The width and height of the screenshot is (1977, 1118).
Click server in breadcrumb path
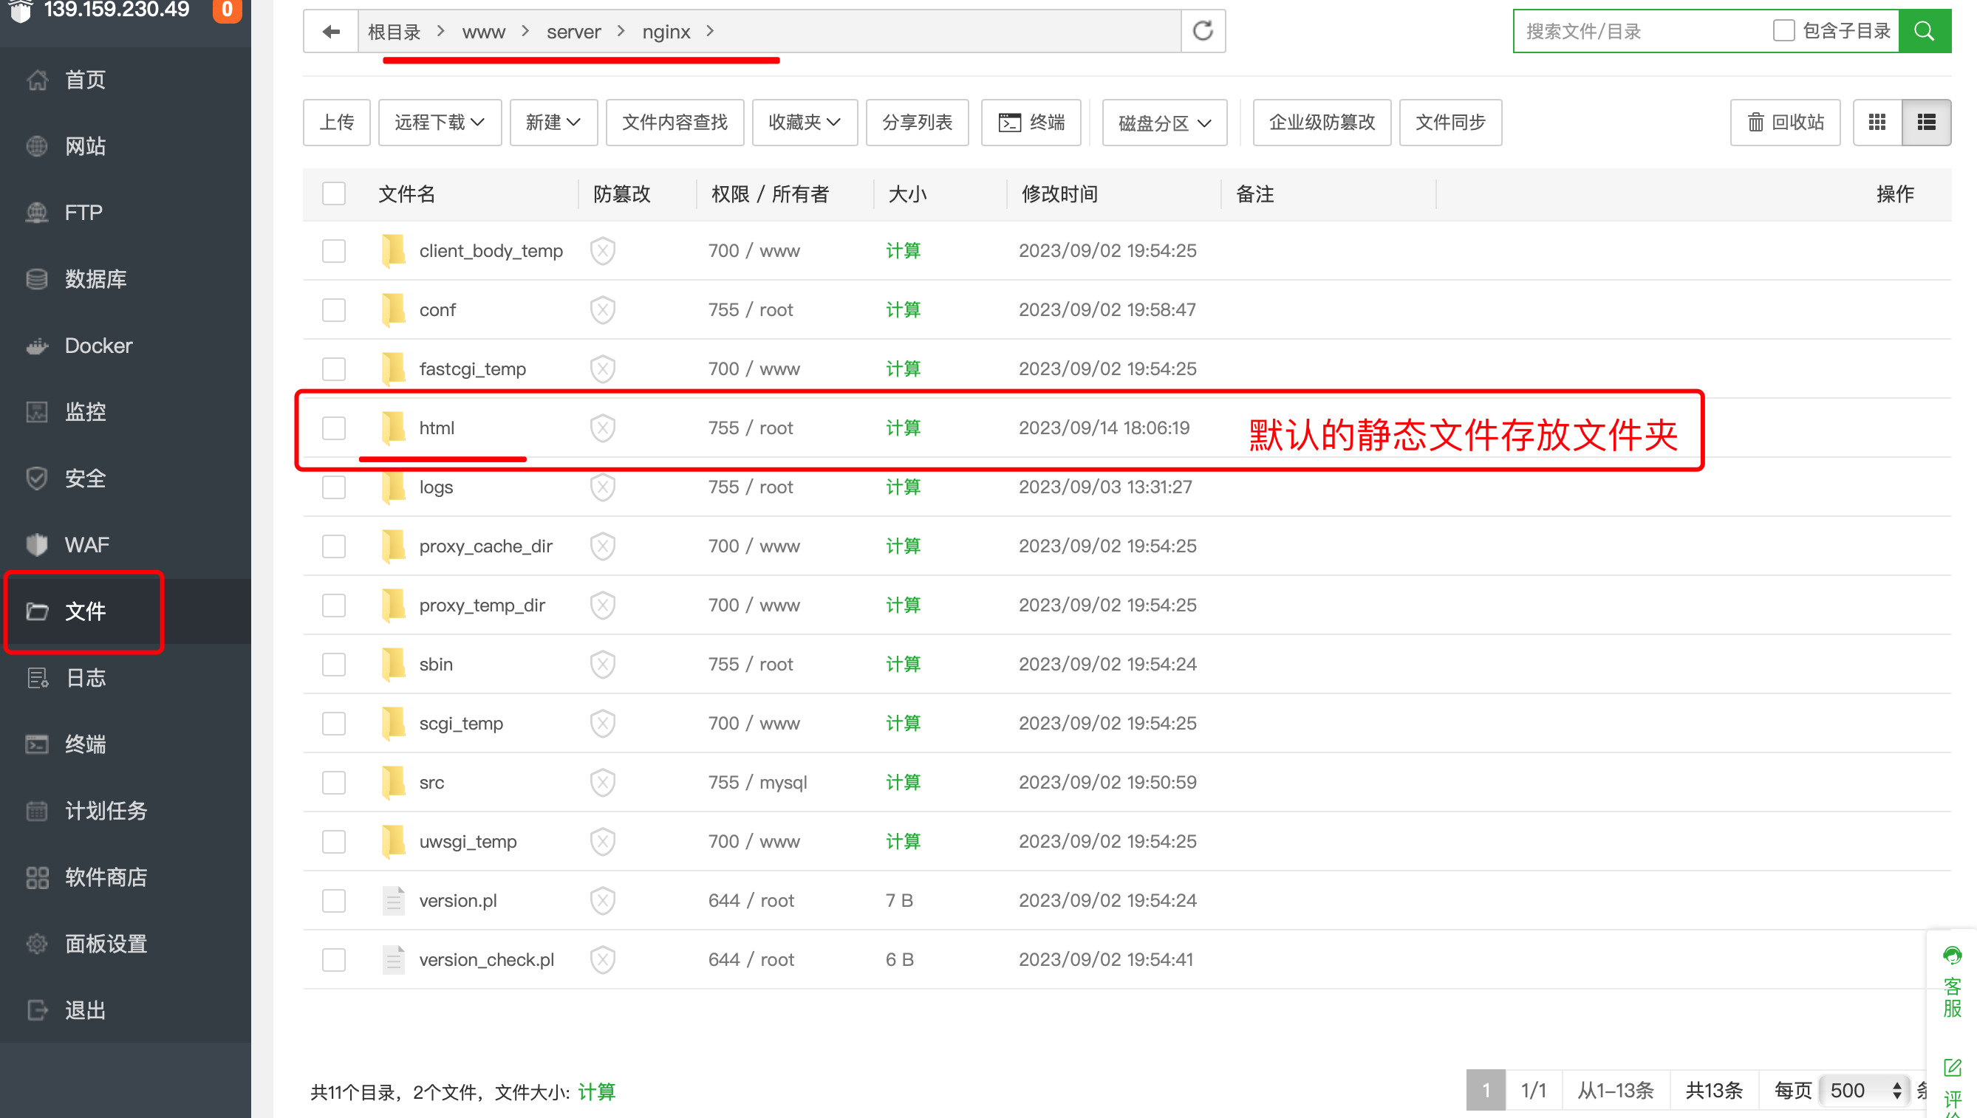574,32
